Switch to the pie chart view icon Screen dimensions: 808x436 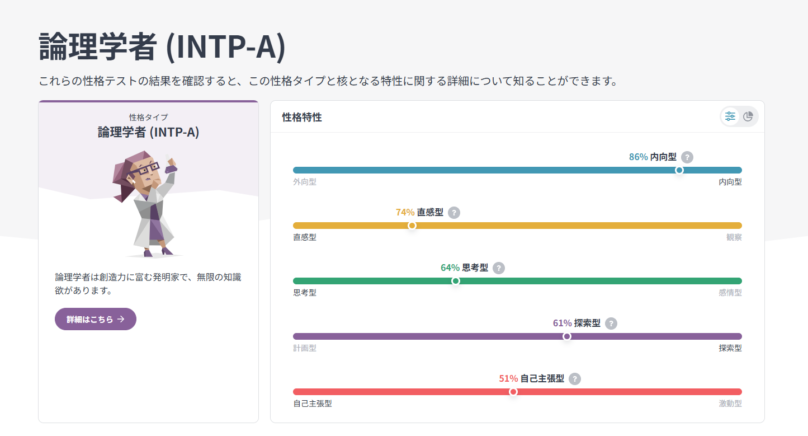coord(748,116)
